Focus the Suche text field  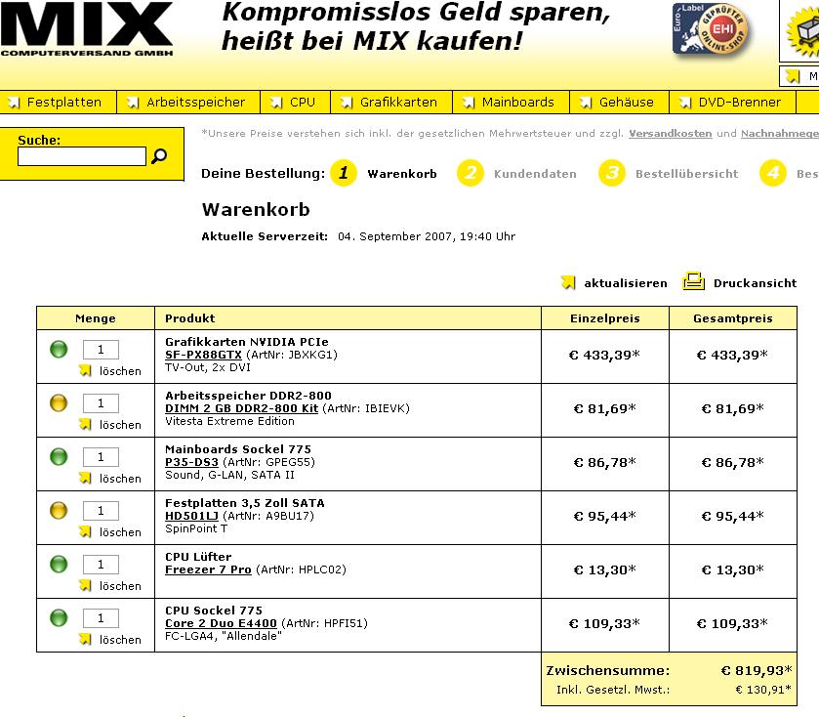[82, 156]
